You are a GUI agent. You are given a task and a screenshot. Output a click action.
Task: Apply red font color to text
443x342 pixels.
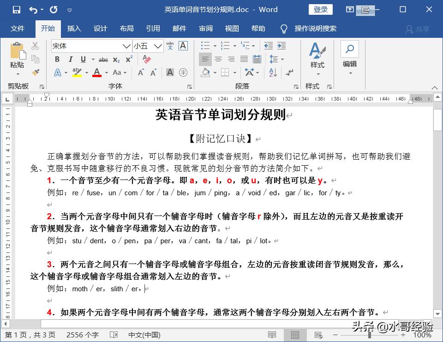click(x=96, y=72)
